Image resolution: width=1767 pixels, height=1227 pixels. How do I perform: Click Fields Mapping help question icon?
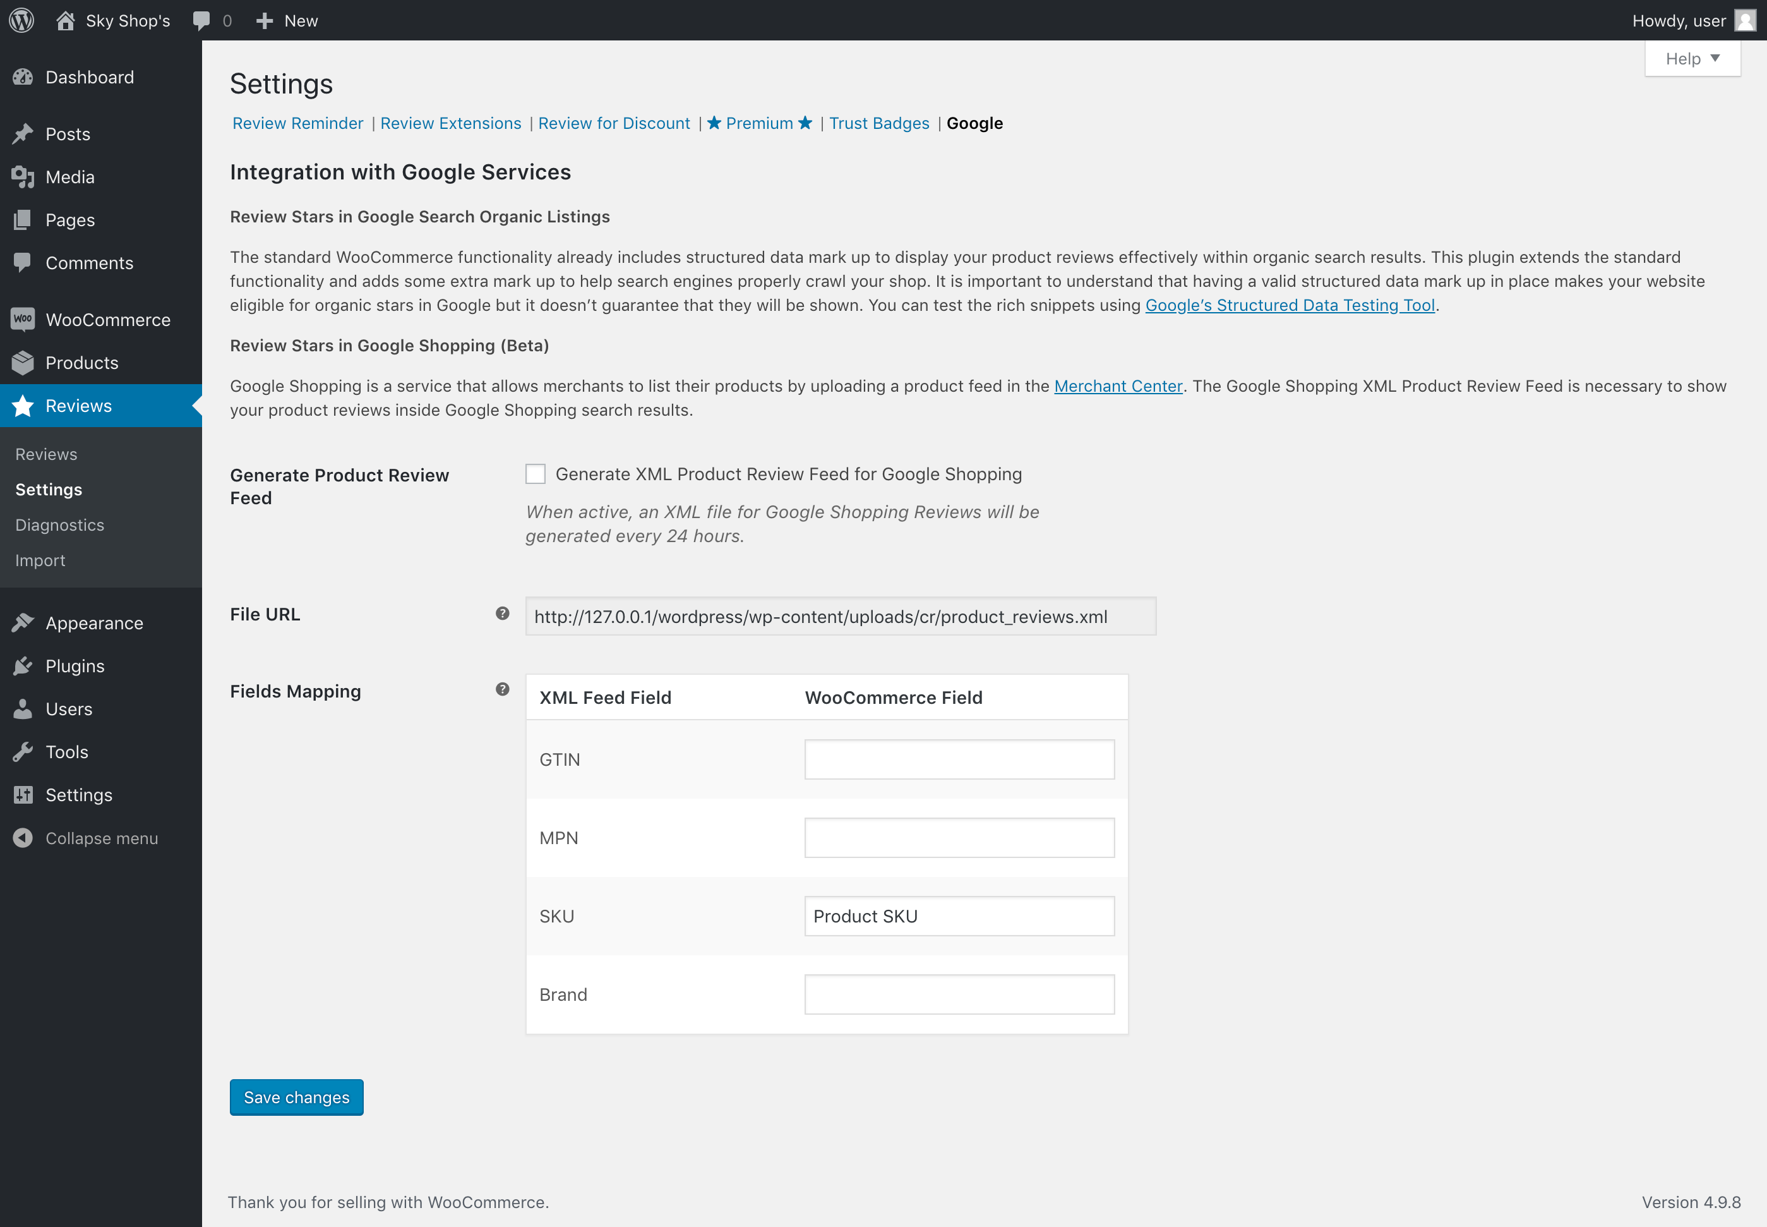[503, 689]
